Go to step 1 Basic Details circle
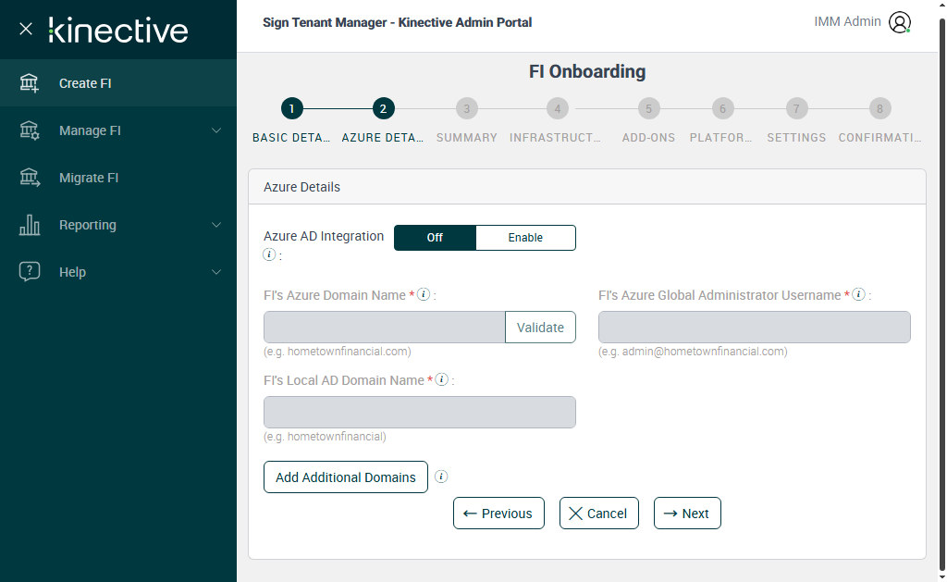 click(291, 109)
